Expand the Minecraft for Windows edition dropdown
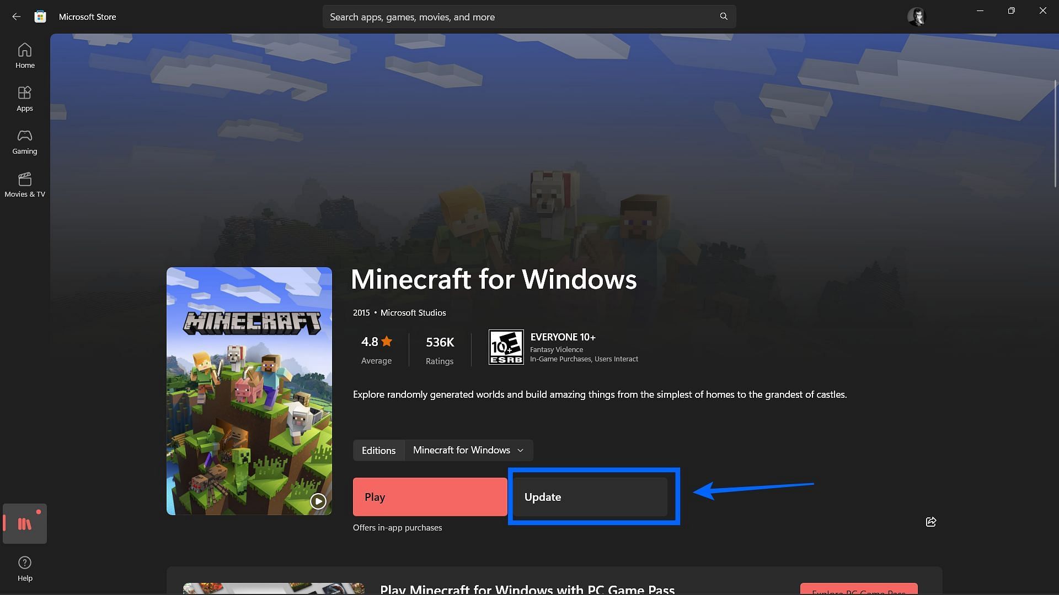 469,450
